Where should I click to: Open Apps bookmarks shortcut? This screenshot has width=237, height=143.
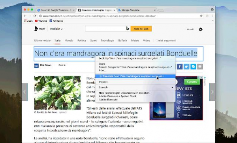(28, 21)
